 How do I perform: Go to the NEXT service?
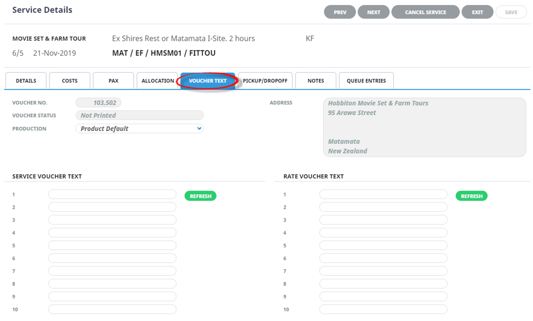(x=373, y=12)
